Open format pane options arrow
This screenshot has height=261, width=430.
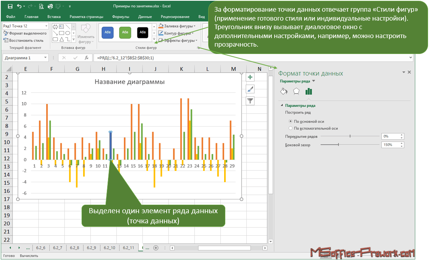404,72
